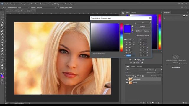Viewport: 189px width, 106px height.
Task: Select the Move tool
Action: pyautogui.click(x=2, y=14)
